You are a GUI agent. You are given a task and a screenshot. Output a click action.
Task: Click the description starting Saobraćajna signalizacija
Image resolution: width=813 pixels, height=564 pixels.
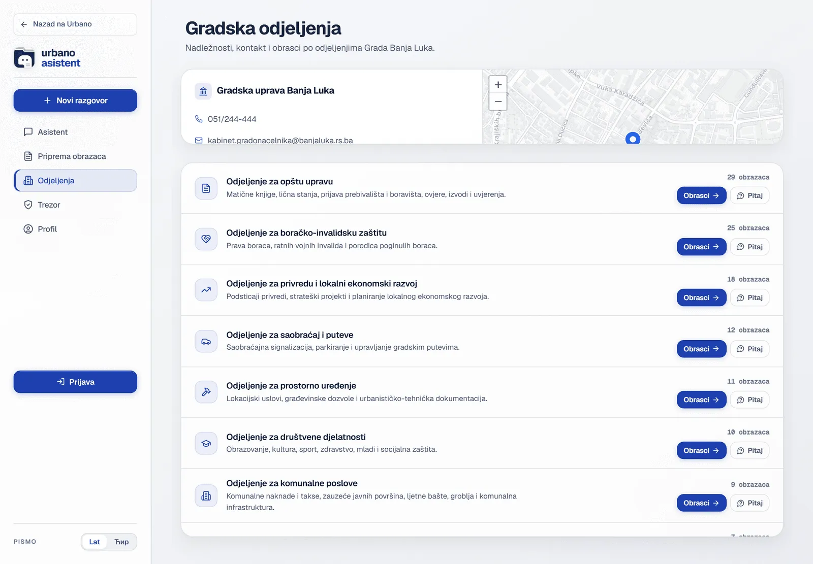pyautogui.click(x=343, y=347)
